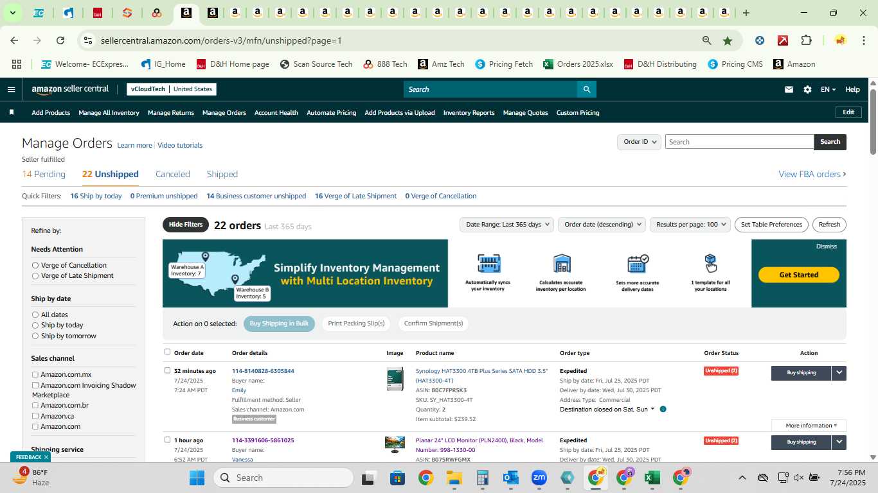The height and width of the screenshot is (493, 878).
Task: Click the teal search magnifier button
Action: [586, 89]
